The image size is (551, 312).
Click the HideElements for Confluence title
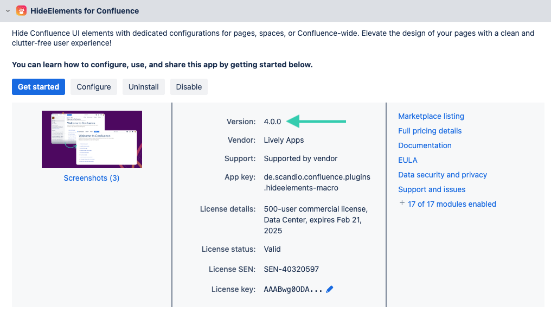85,11
